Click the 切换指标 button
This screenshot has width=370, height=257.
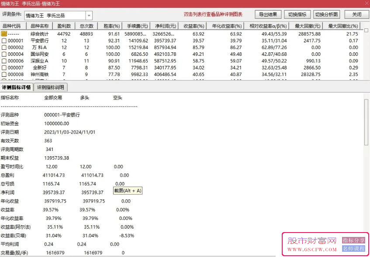(x=297, y=15)
